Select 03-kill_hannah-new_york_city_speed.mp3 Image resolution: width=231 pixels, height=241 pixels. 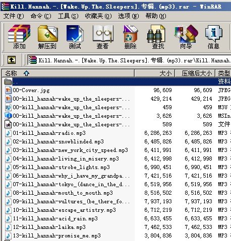(71, 150)
